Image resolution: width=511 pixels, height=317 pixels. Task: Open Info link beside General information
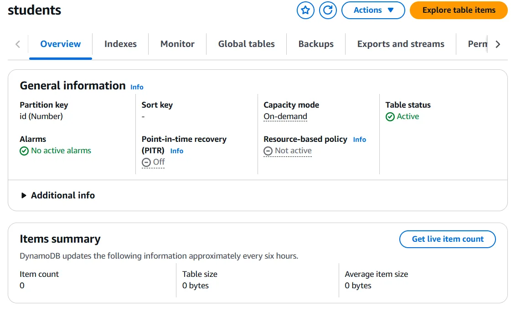(x=137, y=87)
